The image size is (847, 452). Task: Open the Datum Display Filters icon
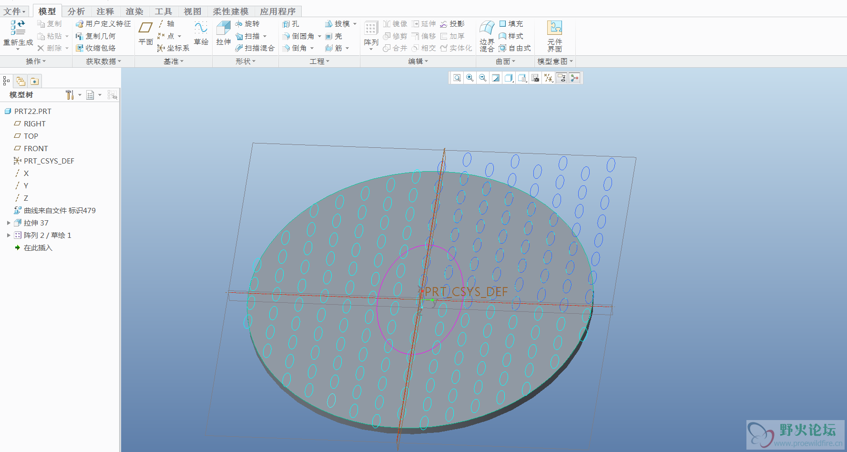(549, 78)
